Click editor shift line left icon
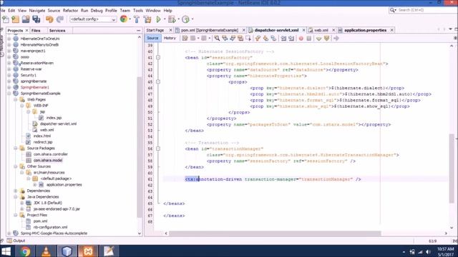Screen dimensions: 458x257 click(283, 38)
